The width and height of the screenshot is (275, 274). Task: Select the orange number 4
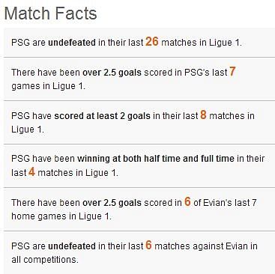pyautogui.click(x=31, y=171)
